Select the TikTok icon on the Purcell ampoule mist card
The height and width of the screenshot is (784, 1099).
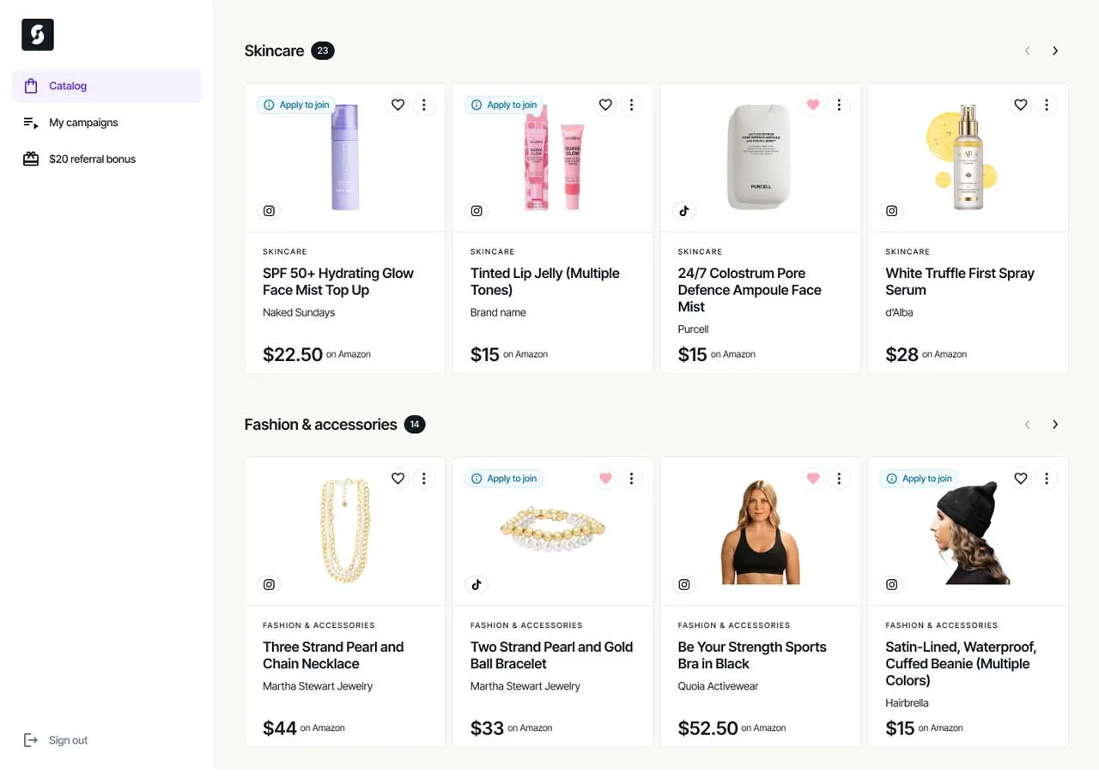tap(684, 210)
